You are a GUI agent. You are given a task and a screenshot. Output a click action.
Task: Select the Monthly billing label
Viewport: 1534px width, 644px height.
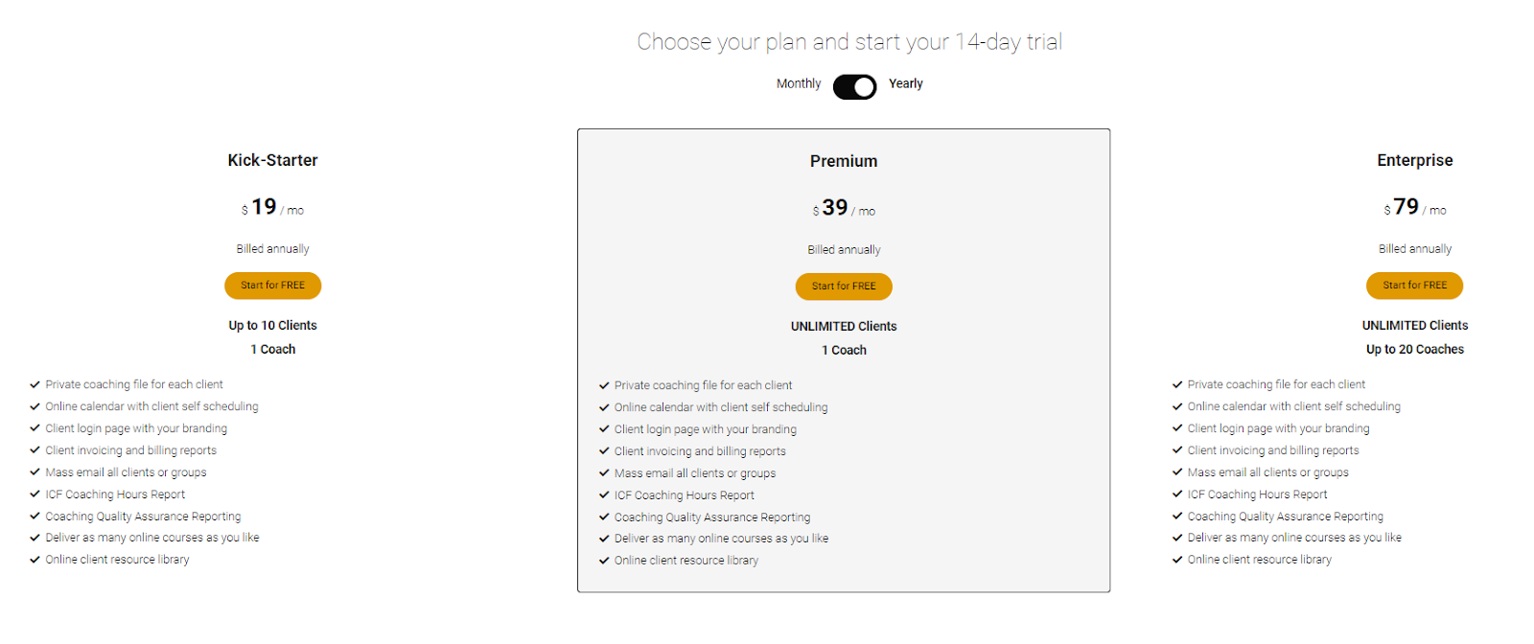click(x=799, y=84)
